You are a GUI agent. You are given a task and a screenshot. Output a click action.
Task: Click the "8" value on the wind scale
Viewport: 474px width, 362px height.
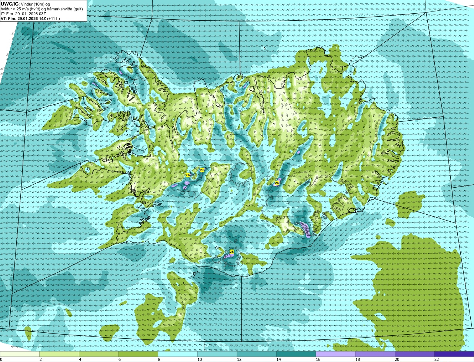click(x=159, y=359)
